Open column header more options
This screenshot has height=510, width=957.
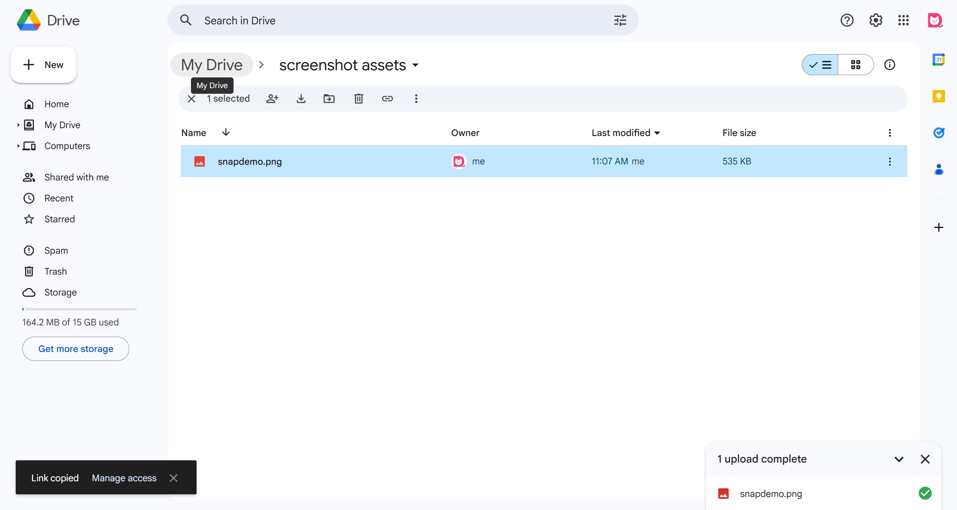890,133
